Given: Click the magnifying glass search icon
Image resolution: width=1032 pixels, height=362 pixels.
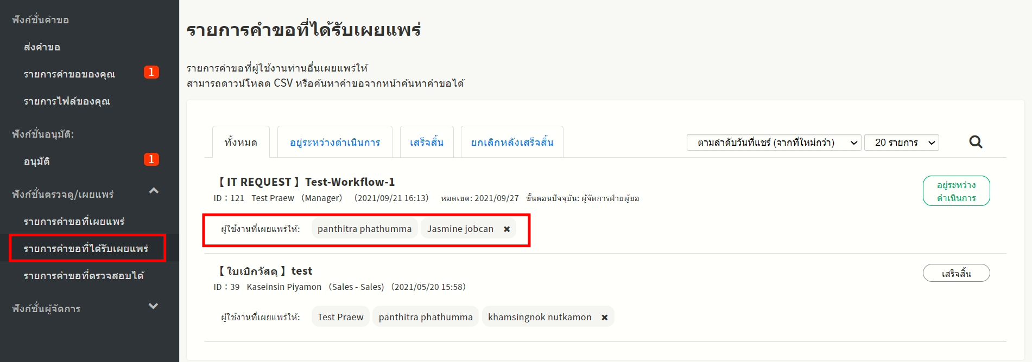Looking at the screenshot, I should point(976,142).
